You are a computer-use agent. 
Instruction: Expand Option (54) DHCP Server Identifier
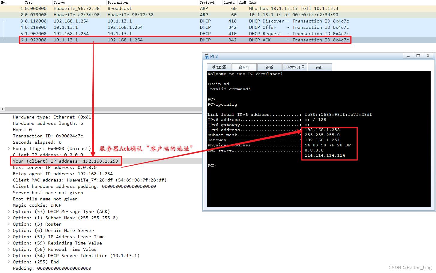click(x=9, y=256)
